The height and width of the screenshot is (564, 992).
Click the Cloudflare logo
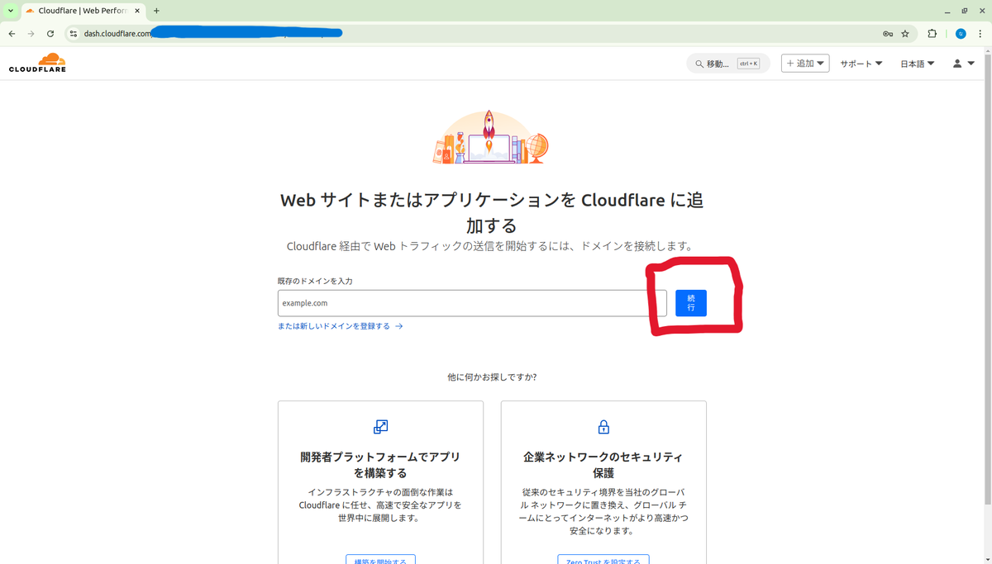37,63
